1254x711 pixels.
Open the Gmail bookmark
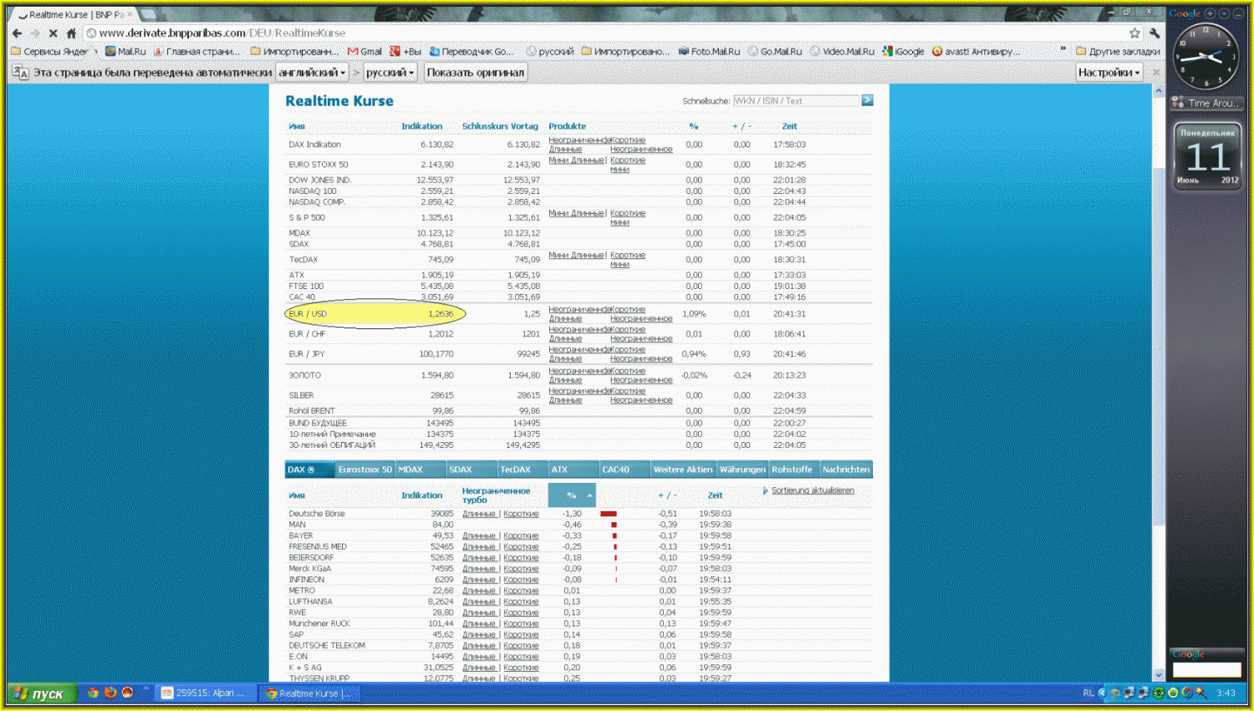pyautogui.click(x=364, y=52)
